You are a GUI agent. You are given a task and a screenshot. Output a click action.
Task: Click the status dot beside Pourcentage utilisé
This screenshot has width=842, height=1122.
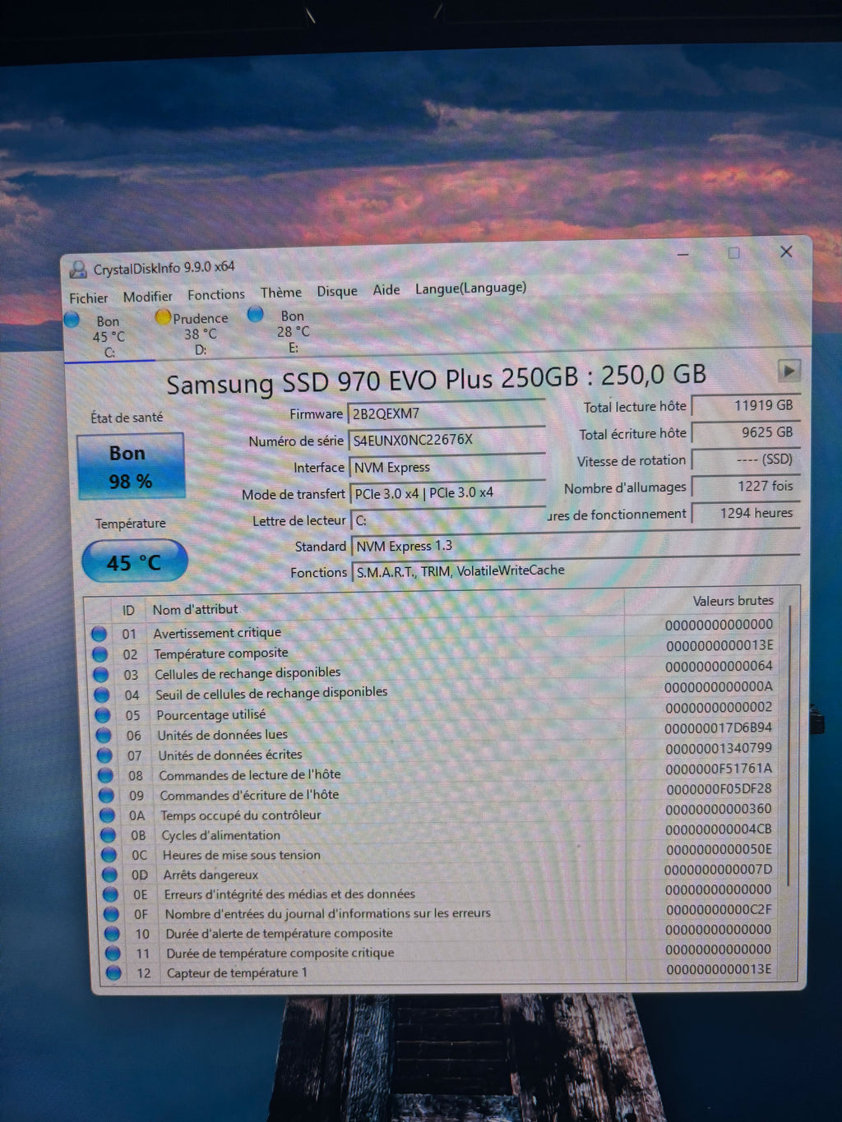tap(102, 715)
